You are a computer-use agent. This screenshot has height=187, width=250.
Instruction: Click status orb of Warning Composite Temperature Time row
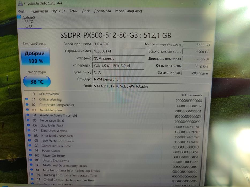[x=32, y=174]
